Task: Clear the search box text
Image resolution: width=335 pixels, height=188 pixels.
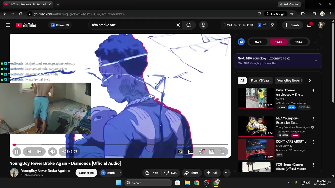Action: [x=178, y=25]
